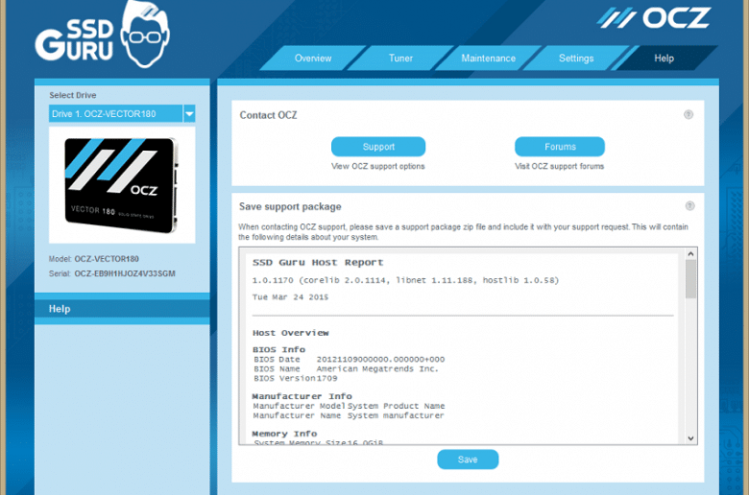This screenshot has height=495, width=749.
Task: Click the OCZ brand logo
Action: tap(654, 18)
